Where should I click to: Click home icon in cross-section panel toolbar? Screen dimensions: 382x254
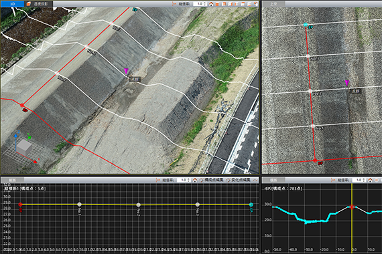(x=370, y=180)
